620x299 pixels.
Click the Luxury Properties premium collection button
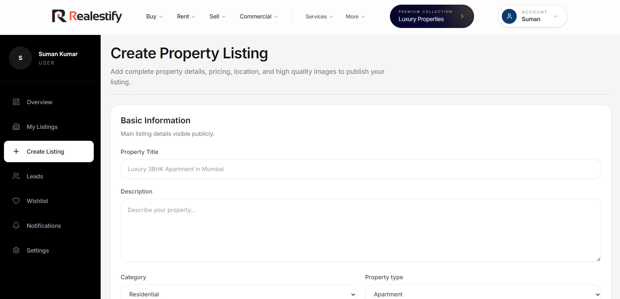point(432,16)
